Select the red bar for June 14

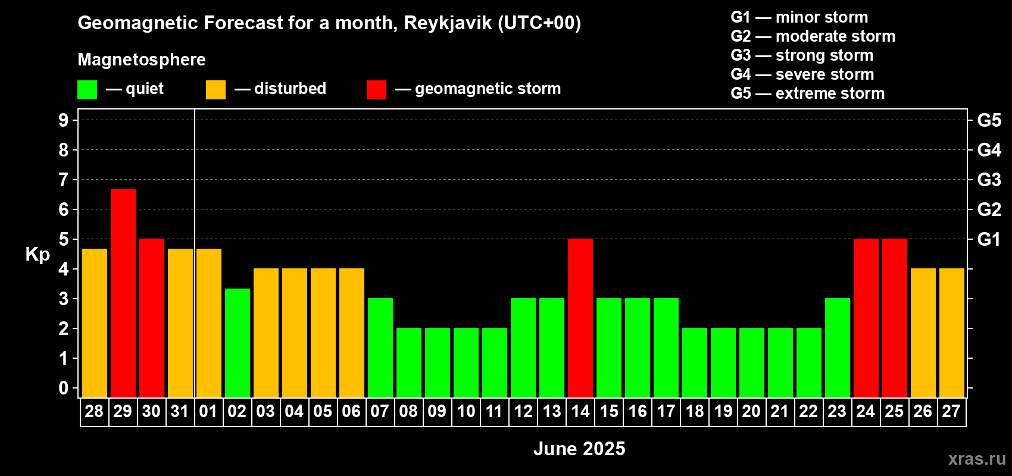580,318
